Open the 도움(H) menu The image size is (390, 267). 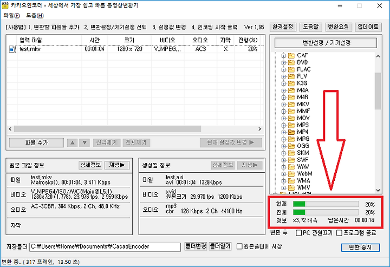[35, 16]
